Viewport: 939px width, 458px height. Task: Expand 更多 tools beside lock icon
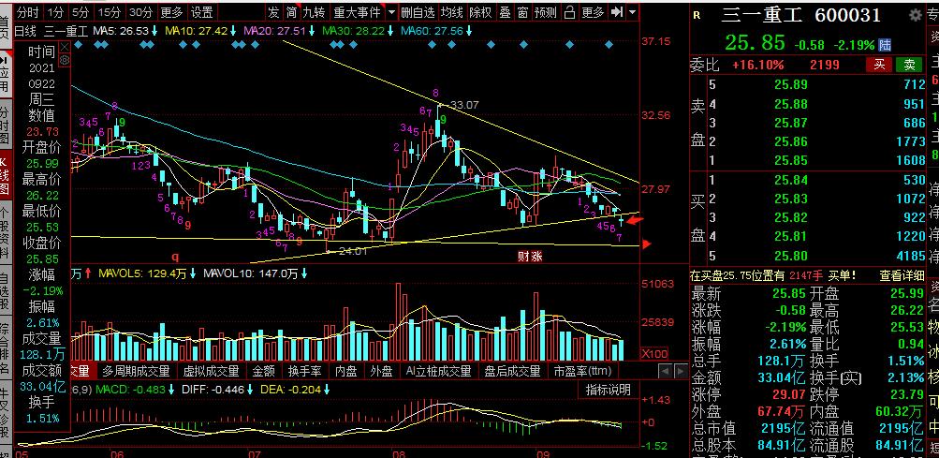593,12
